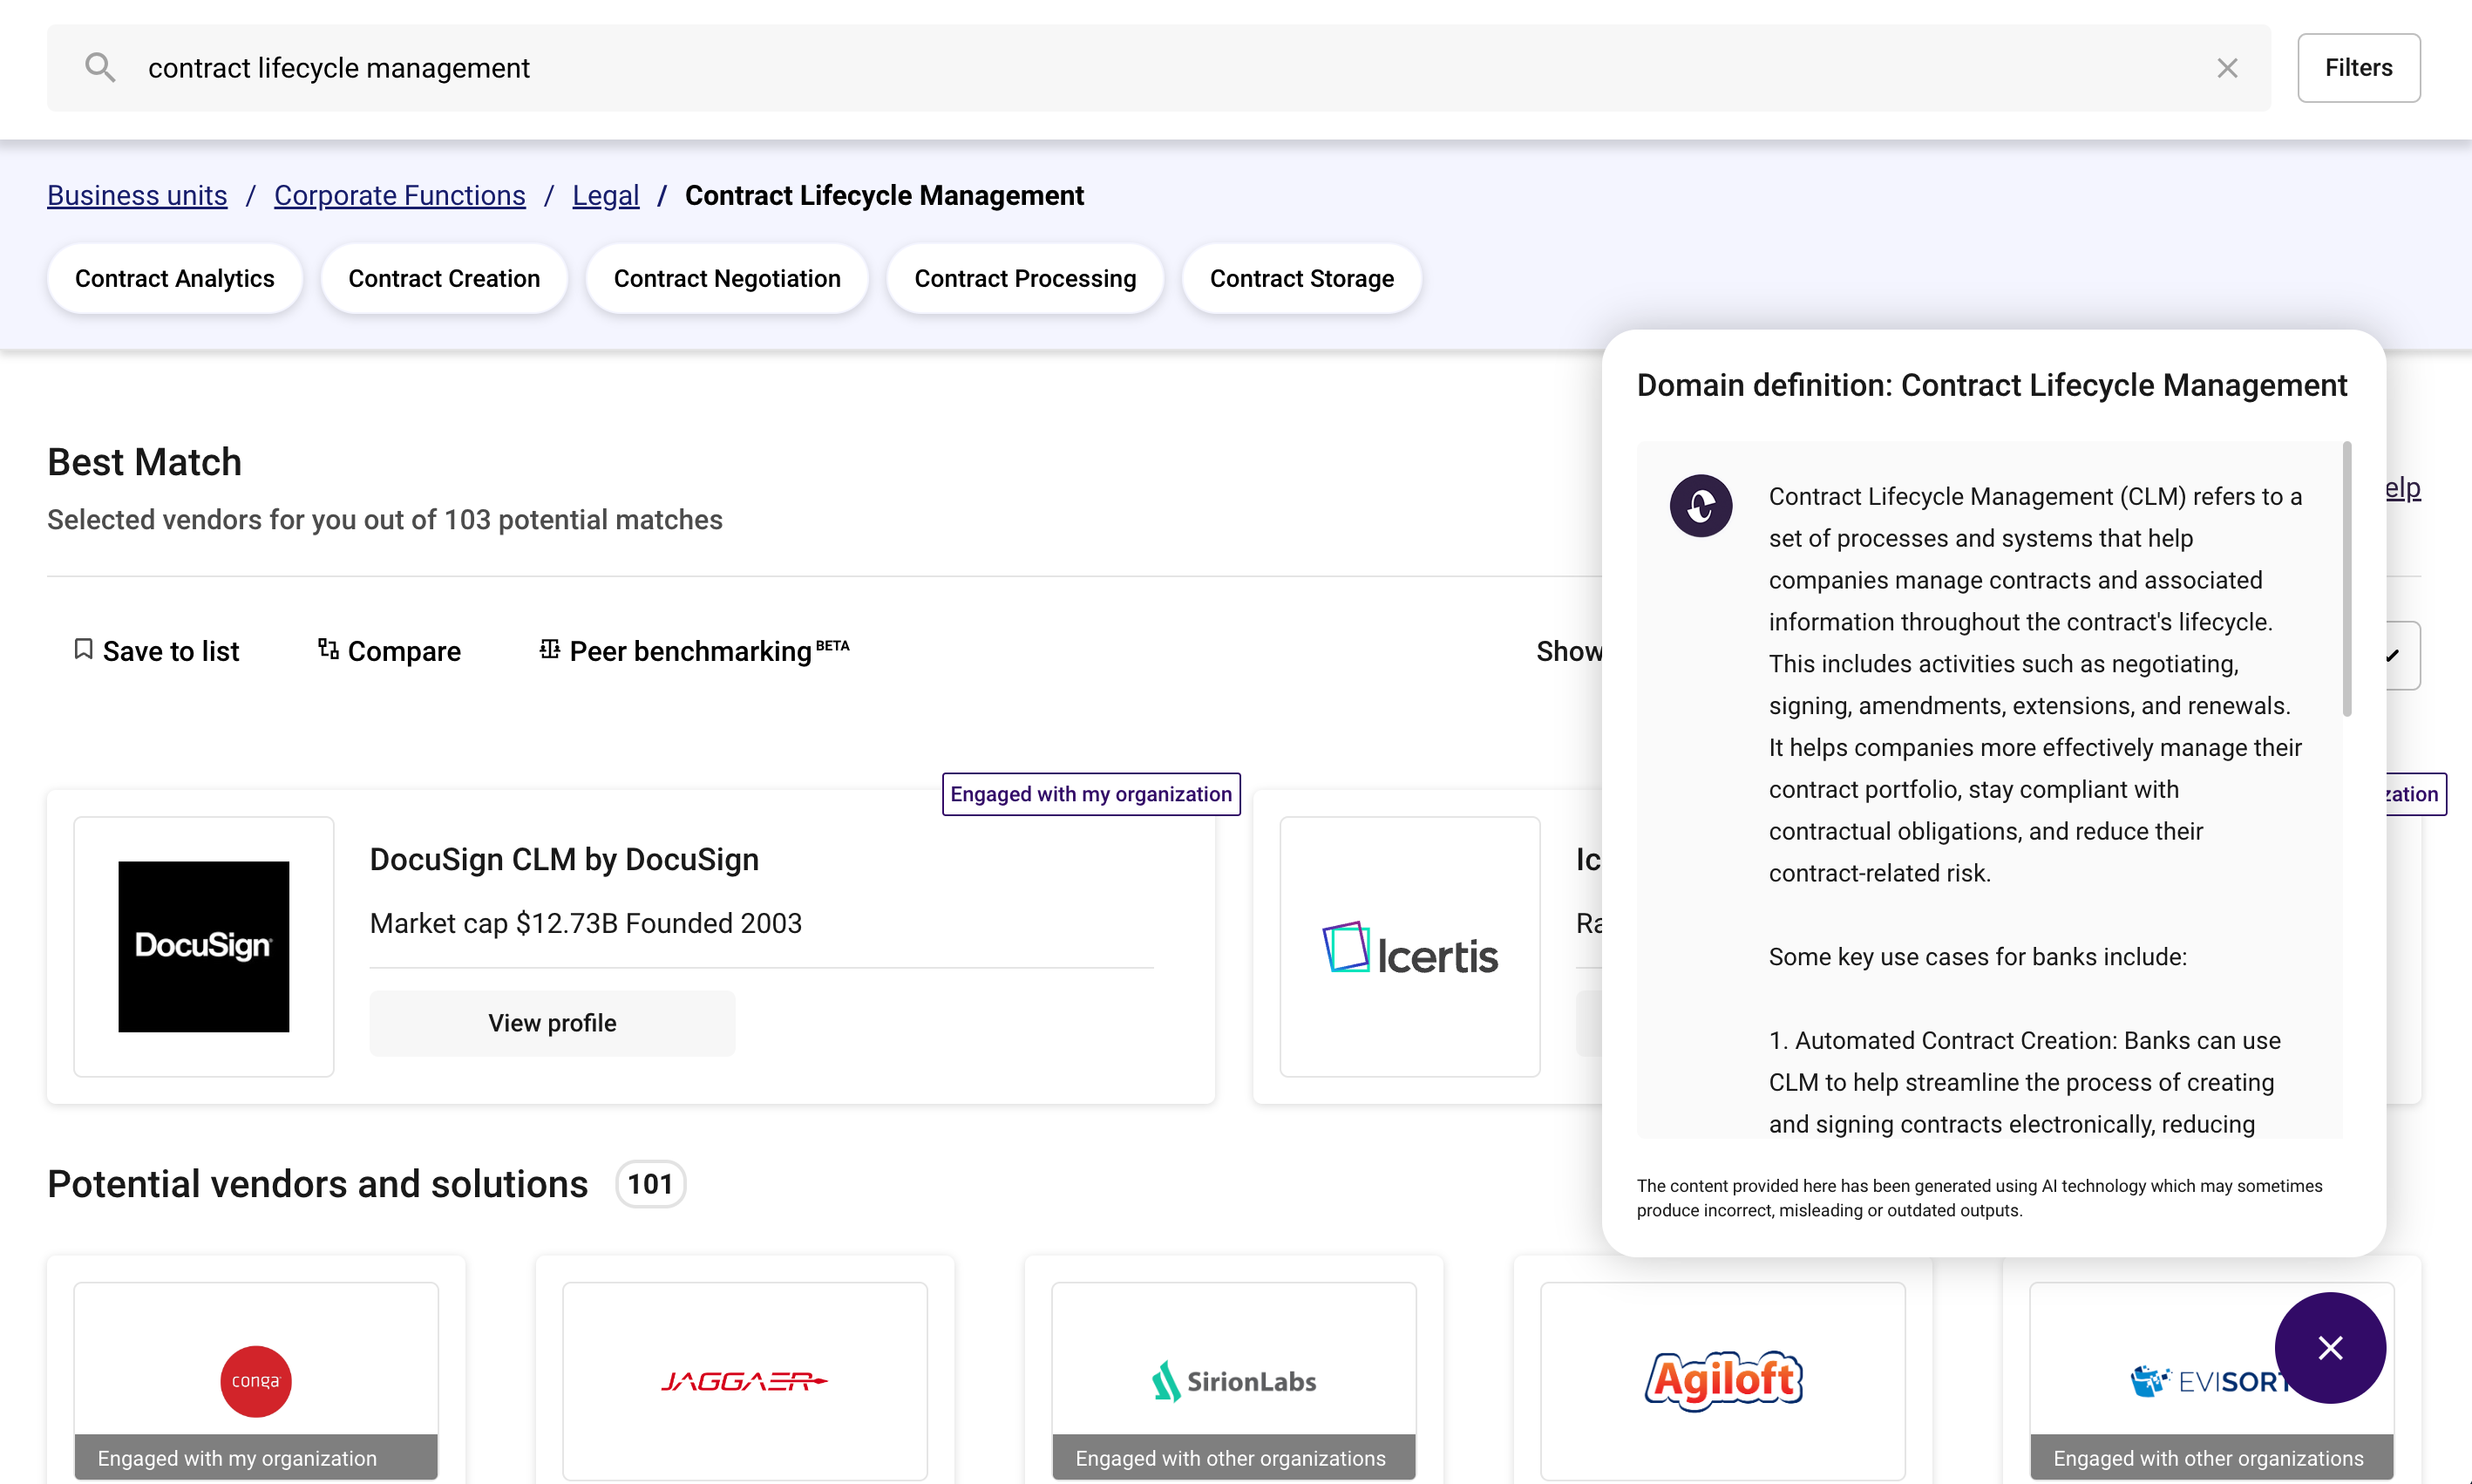Click the DocuSign logo thumbnail

tap(204, 947)
